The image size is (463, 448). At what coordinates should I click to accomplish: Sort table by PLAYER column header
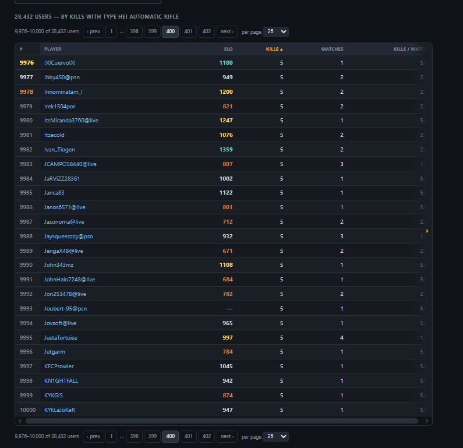click(53, 50)
